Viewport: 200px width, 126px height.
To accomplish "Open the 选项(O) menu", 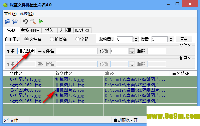I will [26, 14].
